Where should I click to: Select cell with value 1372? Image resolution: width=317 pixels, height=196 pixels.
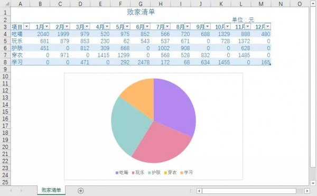[241, 41]
